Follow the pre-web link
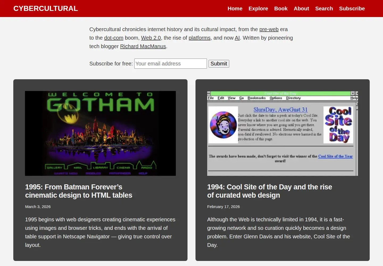 (x=269, y=29)
